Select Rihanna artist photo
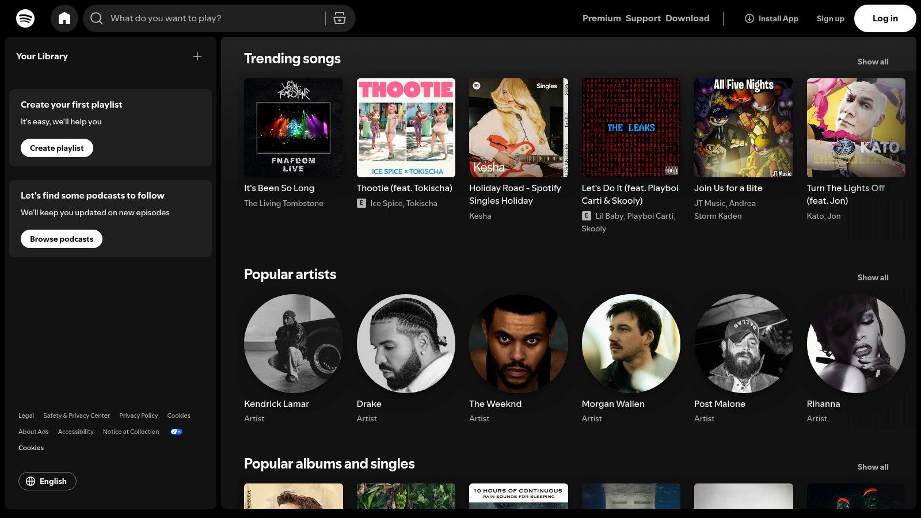The height and width of the screenshot is (518, 921). pos(856,344)
